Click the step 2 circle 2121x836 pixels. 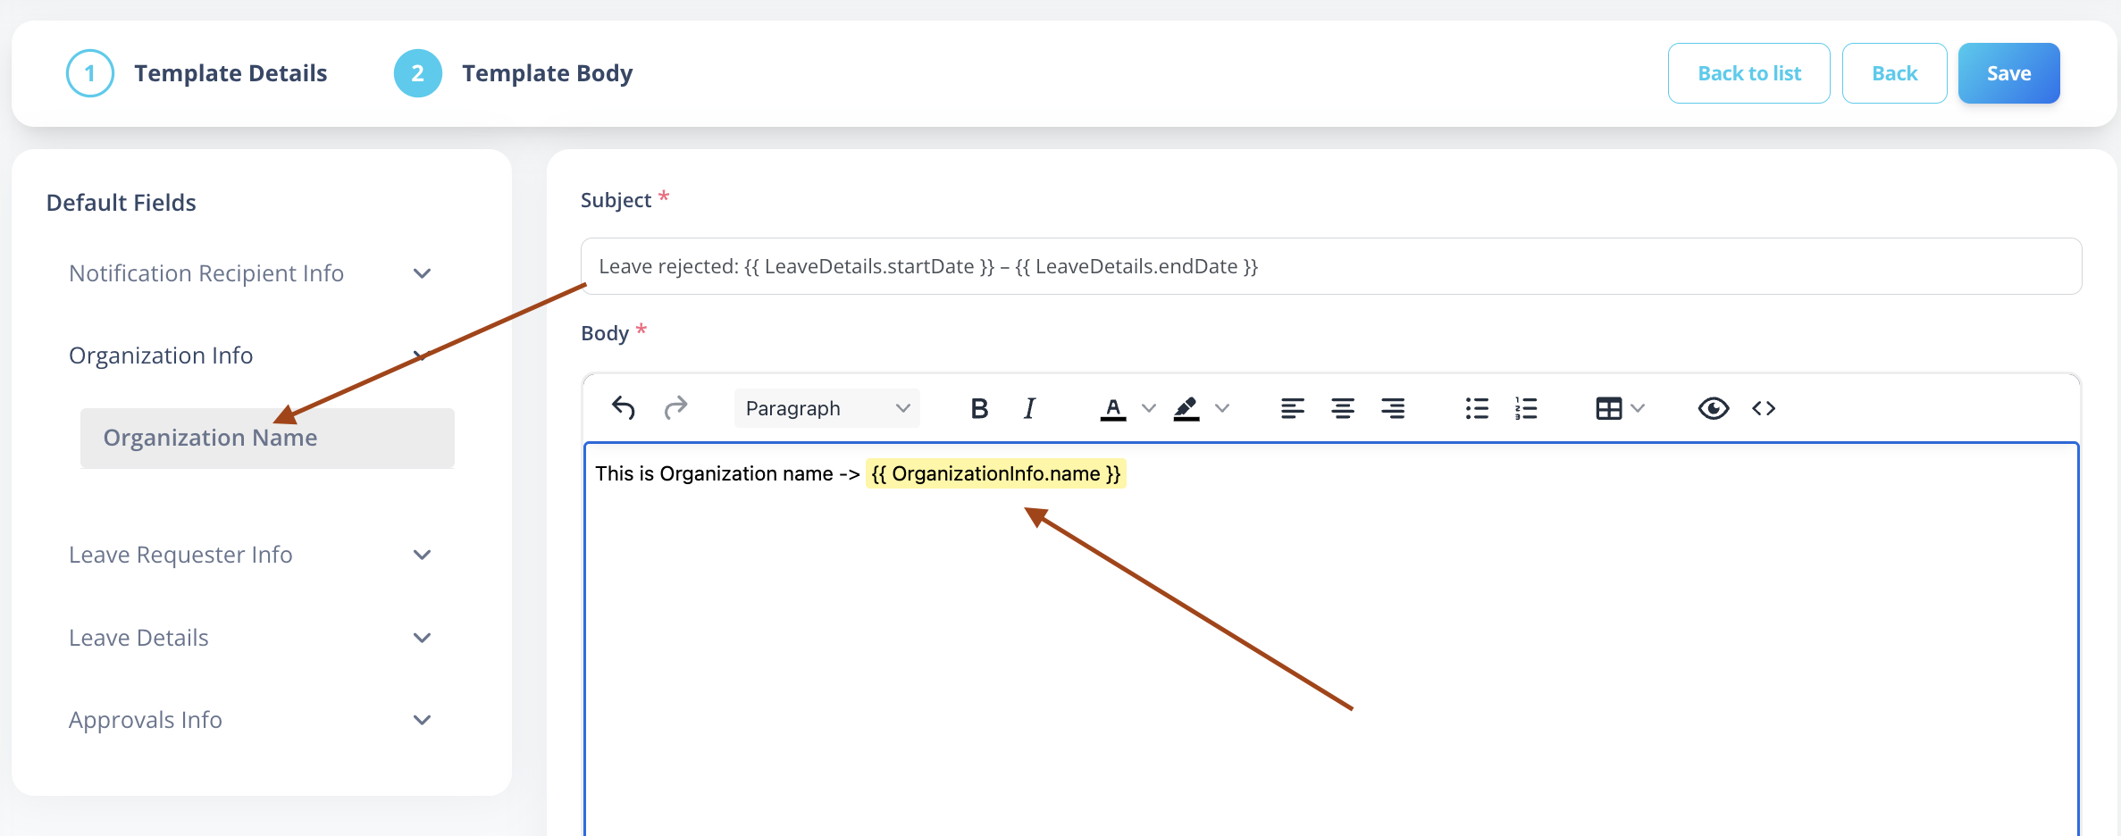[418, 73]
